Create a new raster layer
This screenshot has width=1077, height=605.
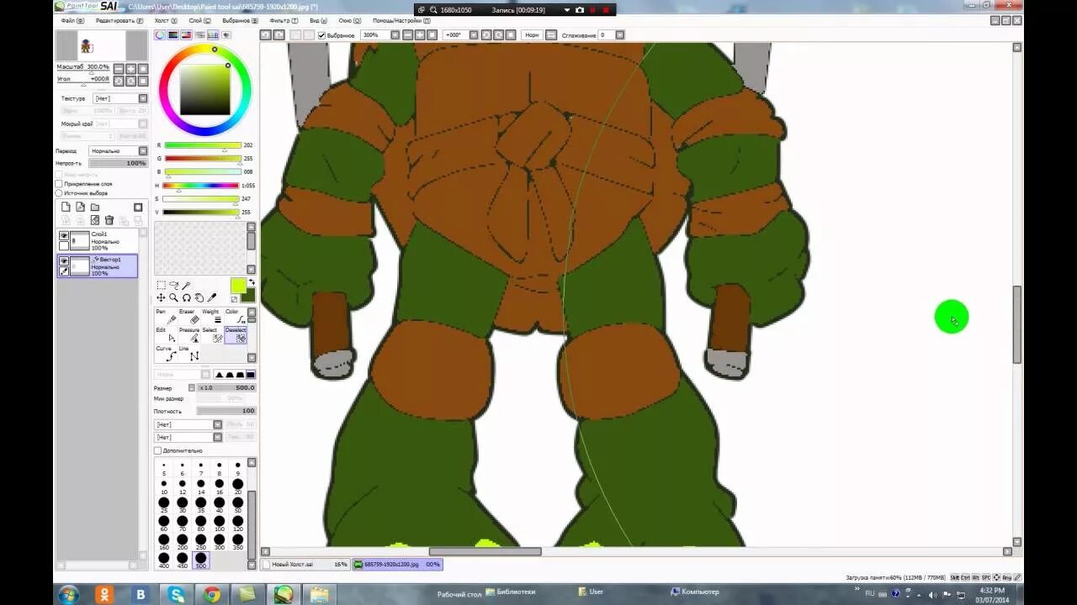pyautogui.click(x=66, y=207)
